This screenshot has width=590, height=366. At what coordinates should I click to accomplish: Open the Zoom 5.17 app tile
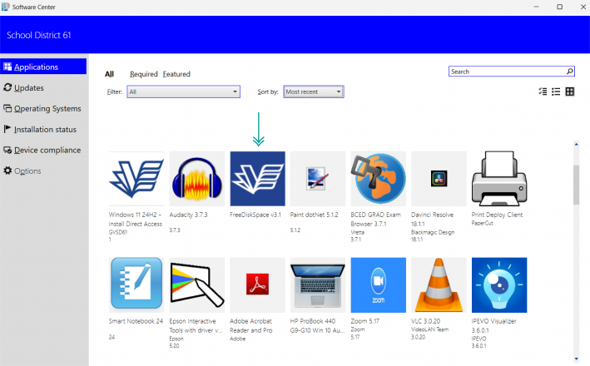(379, 284)
